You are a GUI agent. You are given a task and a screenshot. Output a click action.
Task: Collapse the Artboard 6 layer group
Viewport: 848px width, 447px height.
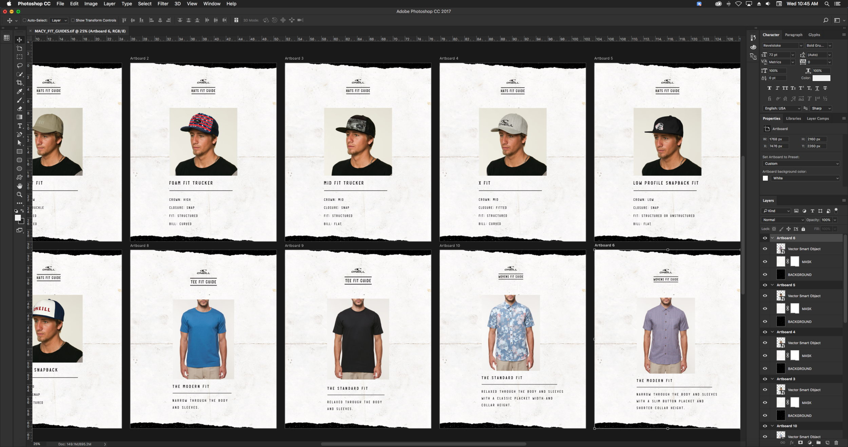(772, 238)
